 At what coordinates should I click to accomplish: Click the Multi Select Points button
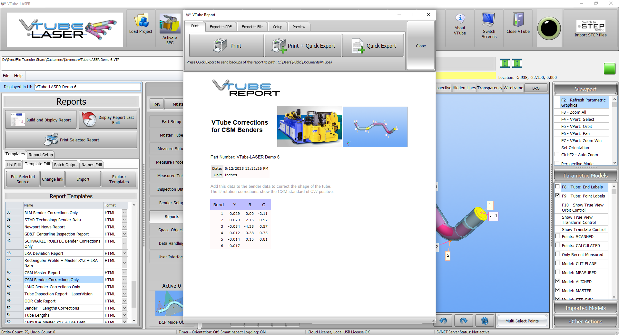[x=522, y=321]
